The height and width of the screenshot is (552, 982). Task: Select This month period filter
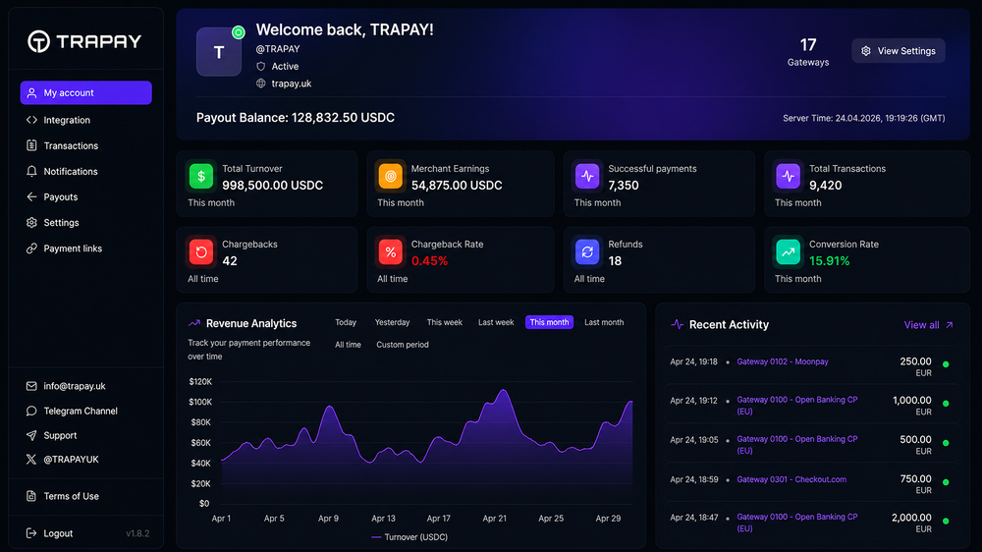[x=549, y=322]
